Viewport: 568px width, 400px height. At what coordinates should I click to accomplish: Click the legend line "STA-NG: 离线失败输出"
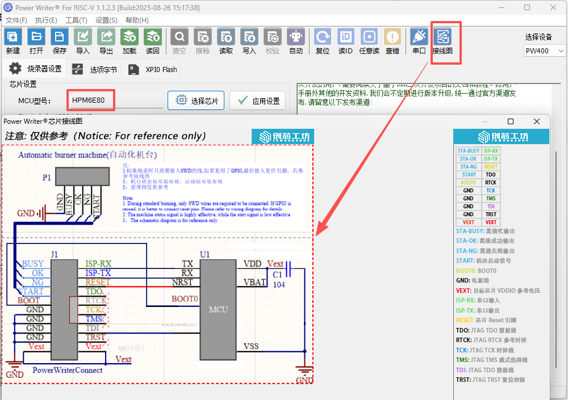click(485, 251)
